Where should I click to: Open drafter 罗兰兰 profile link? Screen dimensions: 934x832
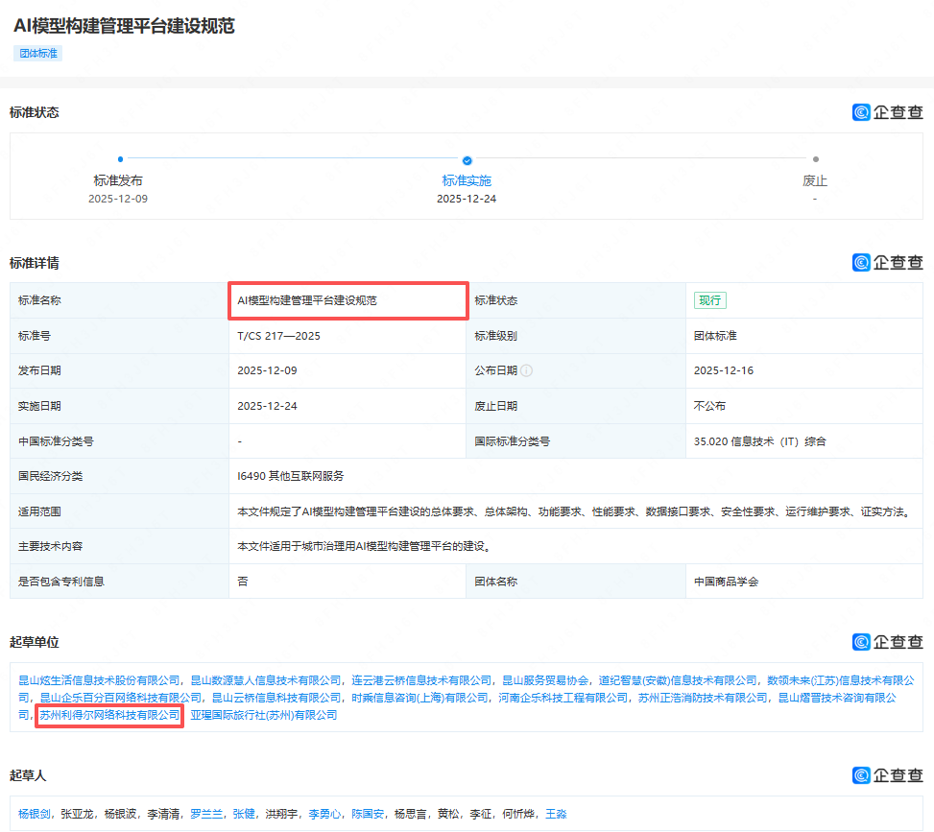[206, 814]
